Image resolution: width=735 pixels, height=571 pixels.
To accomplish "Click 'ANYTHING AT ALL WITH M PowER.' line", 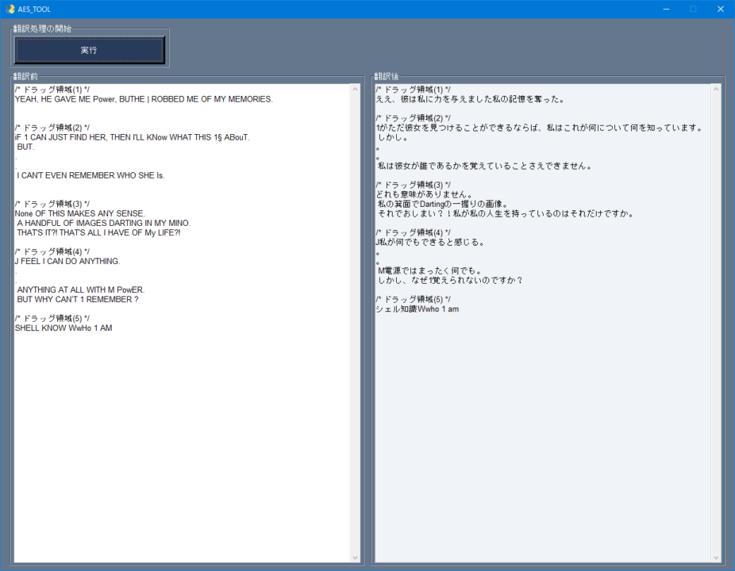I will (x=81, y=290).
